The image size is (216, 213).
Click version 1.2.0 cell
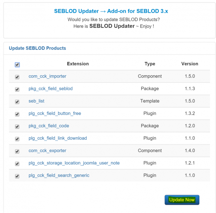click(189, 126)
